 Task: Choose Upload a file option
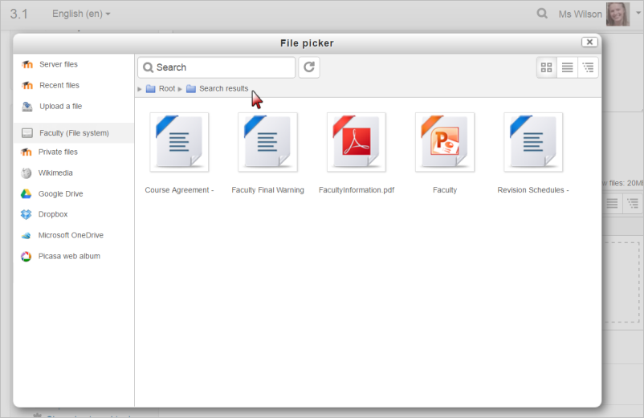(60, 106)
